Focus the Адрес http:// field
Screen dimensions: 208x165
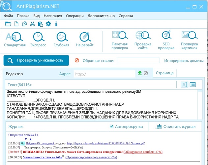point(104,74)
